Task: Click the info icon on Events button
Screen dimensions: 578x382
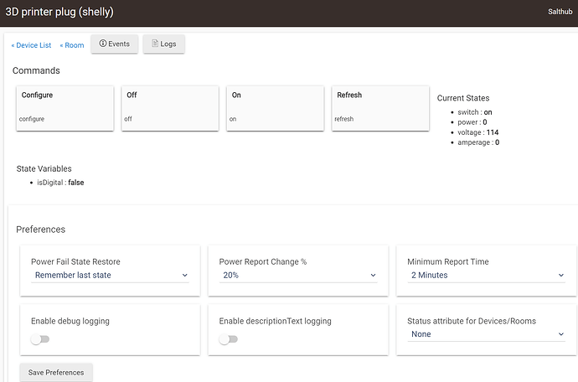Action: click(103, 44)
